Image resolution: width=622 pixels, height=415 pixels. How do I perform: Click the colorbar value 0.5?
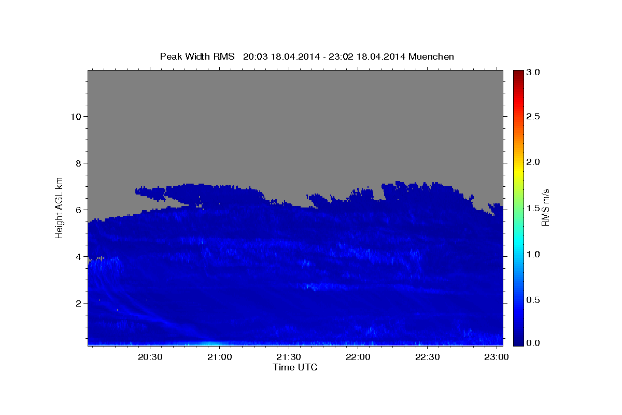tap(533, 300)
